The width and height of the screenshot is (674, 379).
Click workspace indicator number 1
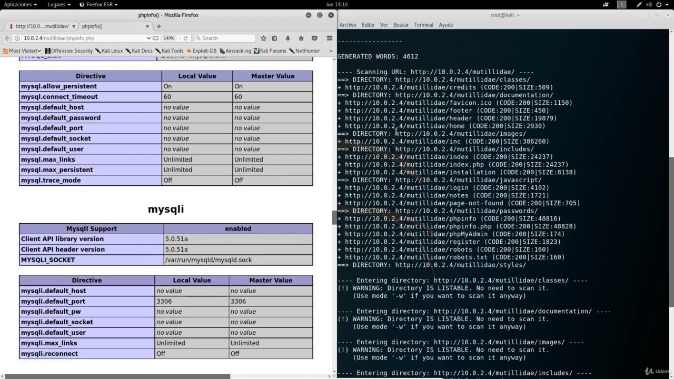[x=622, y=4]
